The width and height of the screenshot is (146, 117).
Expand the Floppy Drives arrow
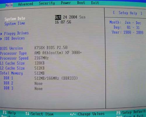1,34
